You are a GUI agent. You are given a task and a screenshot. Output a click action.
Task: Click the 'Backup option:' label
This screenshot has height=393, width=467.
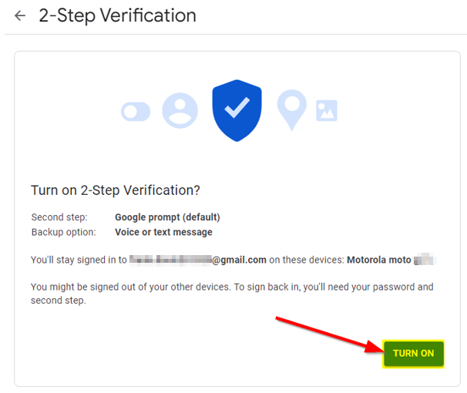click(64, 232)
